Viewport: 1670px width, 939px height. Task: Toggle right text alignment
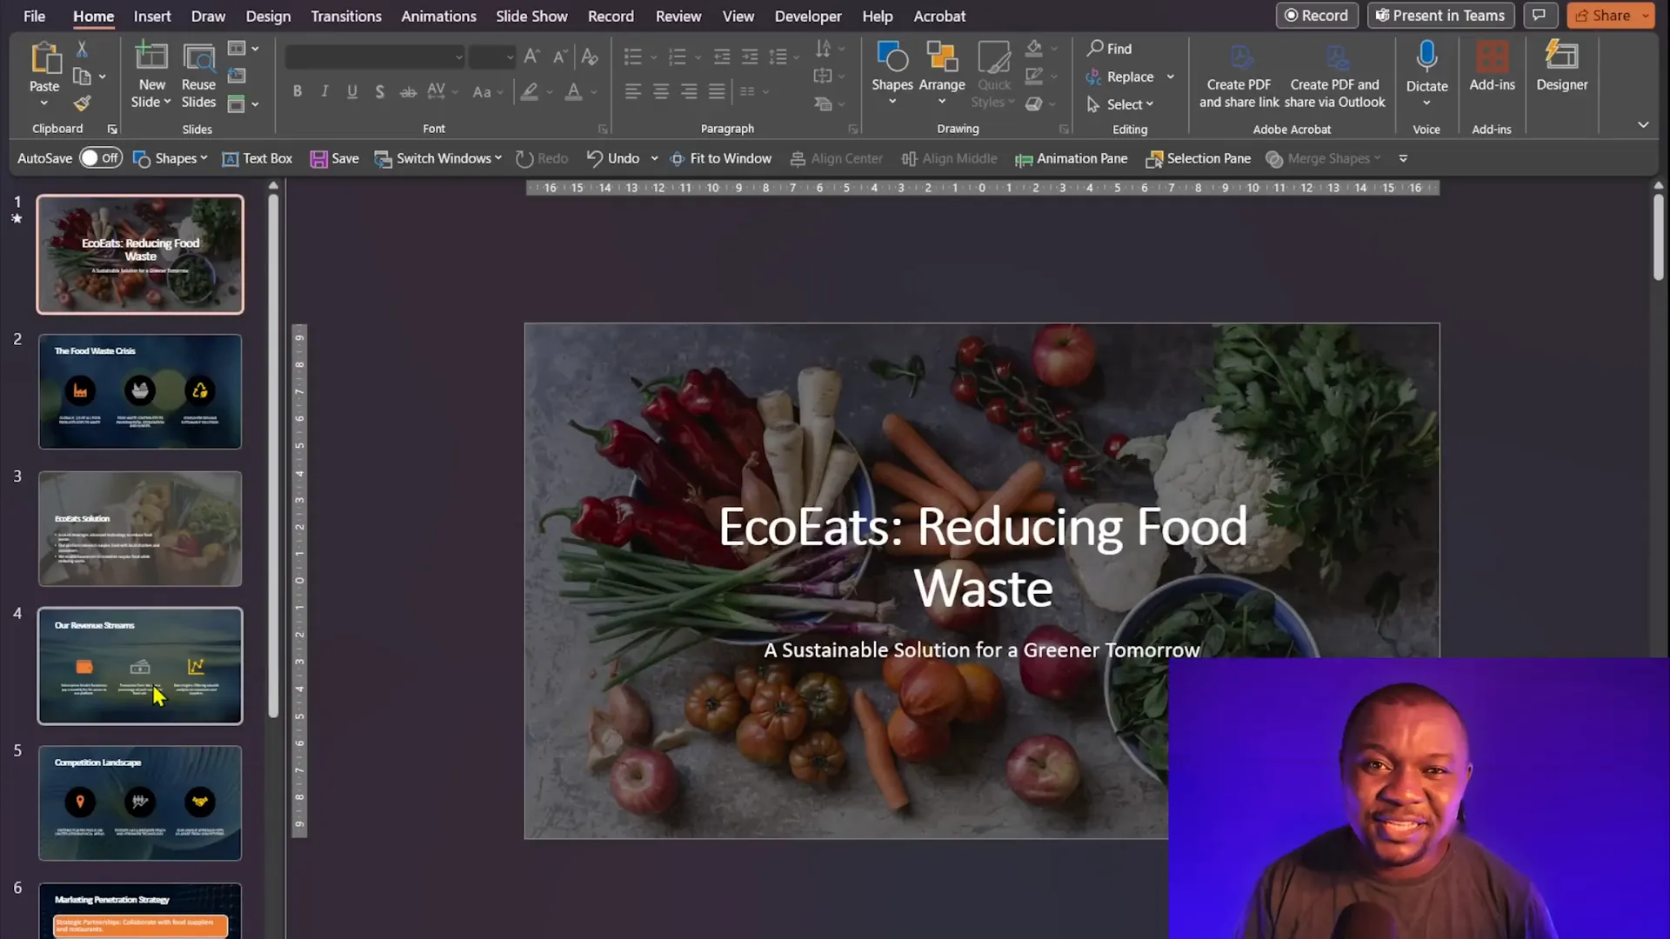(689, 91)
